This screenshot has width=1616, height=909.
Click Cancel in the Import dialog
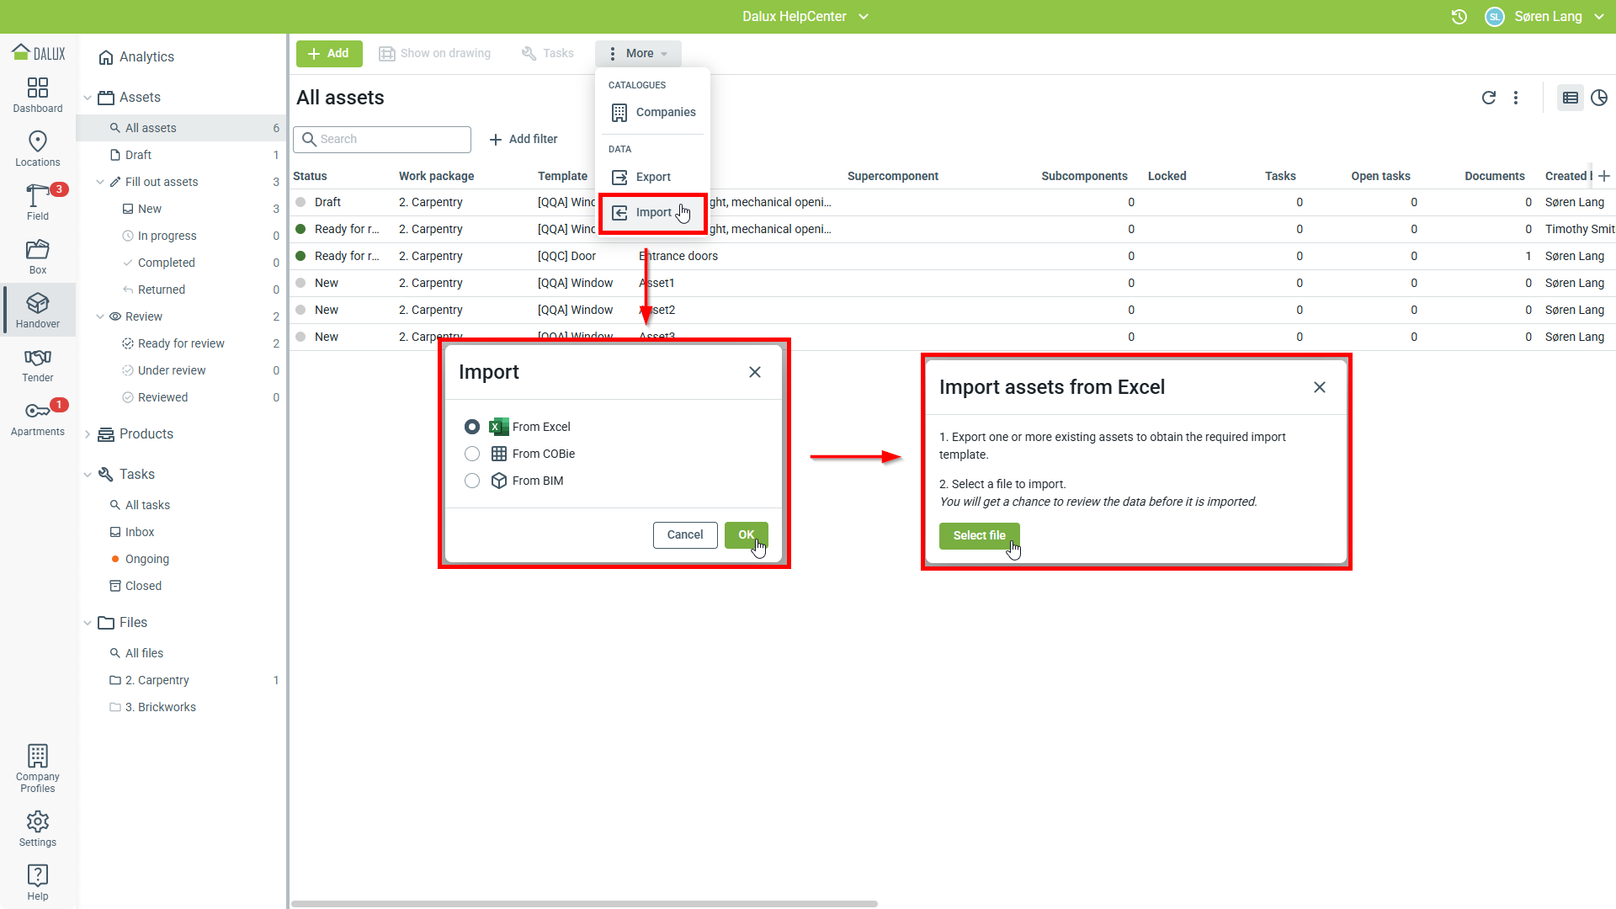684,534
